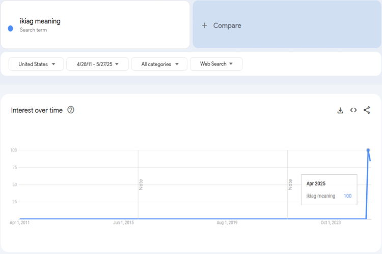The image size is (382, 254).
Task: Click the Aug 1, 2019 axis label
Action: pyautogui.click(x=227, y=223)
